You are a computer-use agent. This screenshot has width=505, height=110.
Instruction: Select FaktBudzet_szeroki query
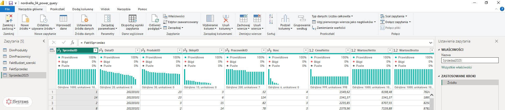tap(23, 63)
